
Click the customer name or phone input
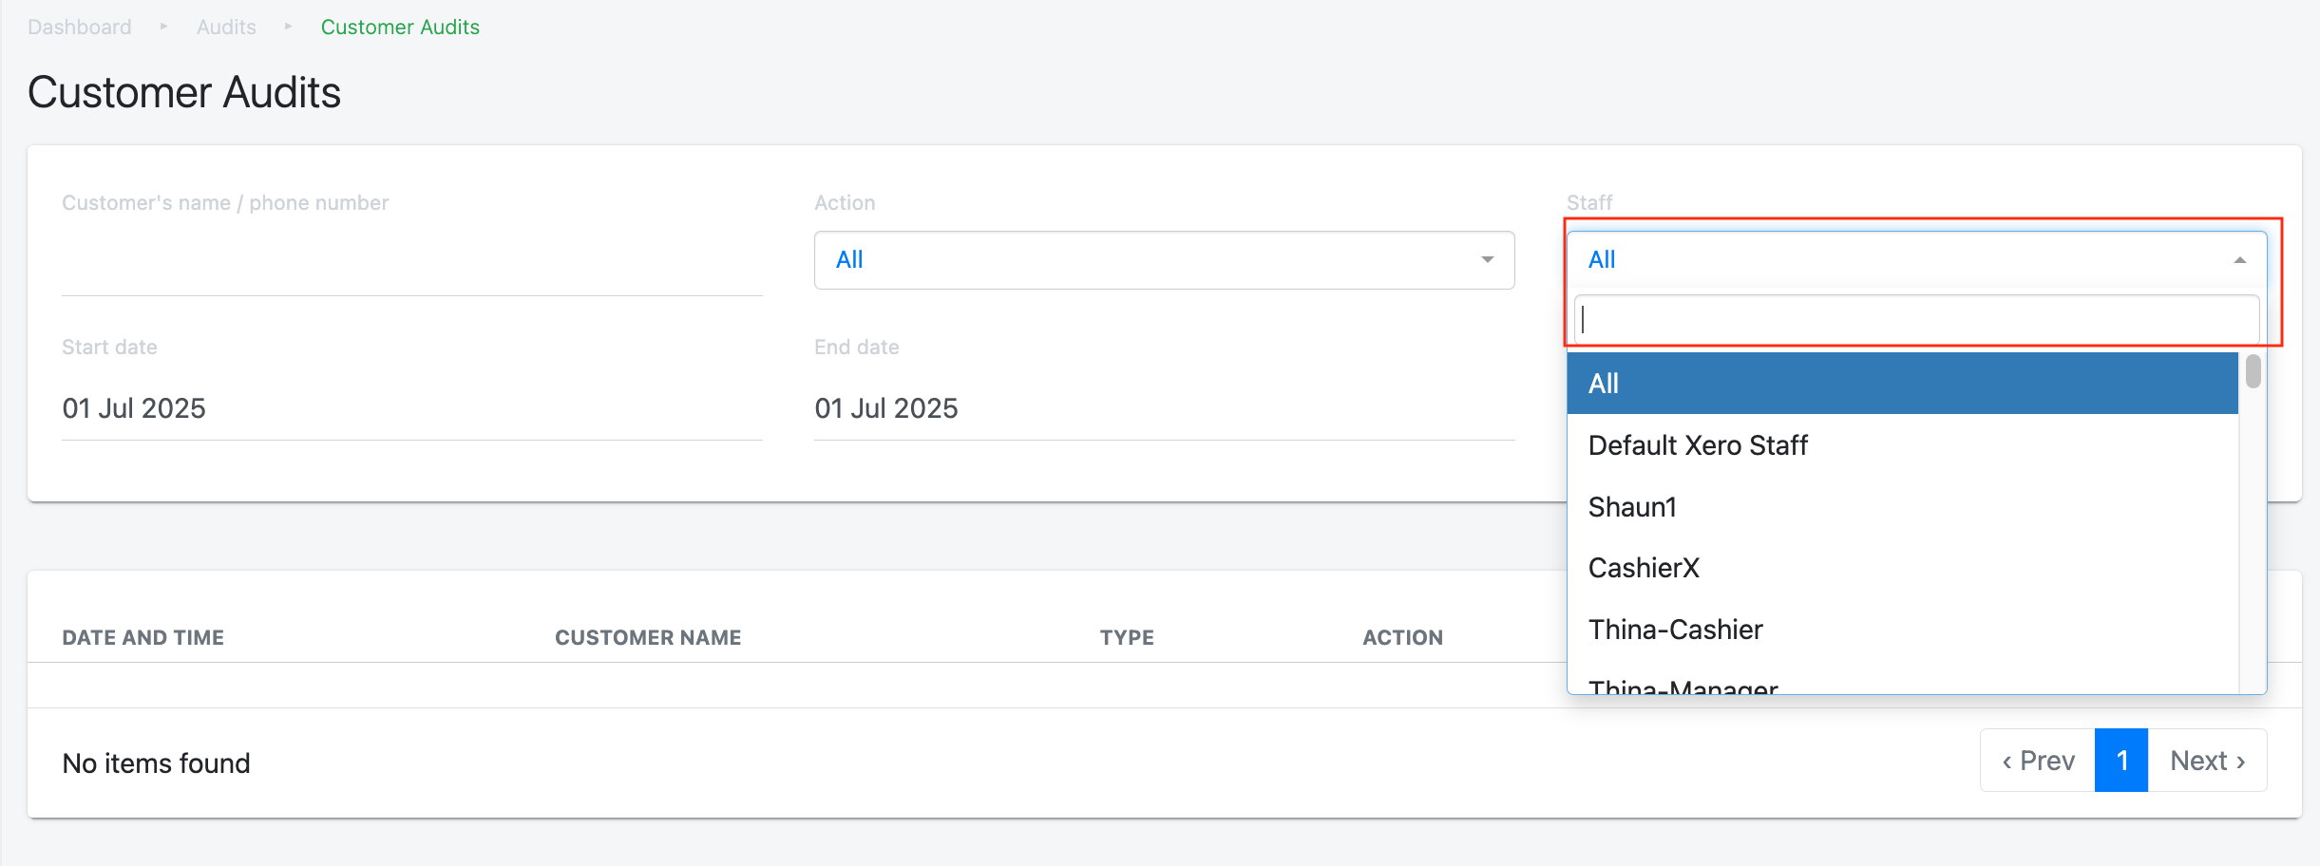411,261
